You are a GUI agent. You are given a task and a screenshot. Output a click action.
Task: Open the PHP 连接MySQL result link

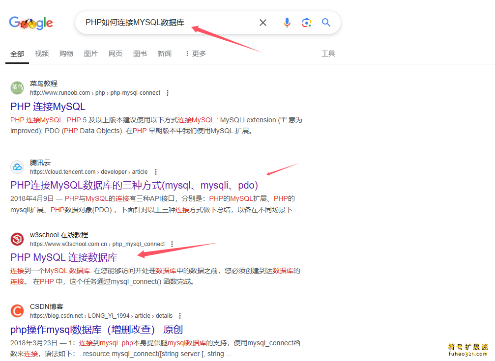coord(48,107)
